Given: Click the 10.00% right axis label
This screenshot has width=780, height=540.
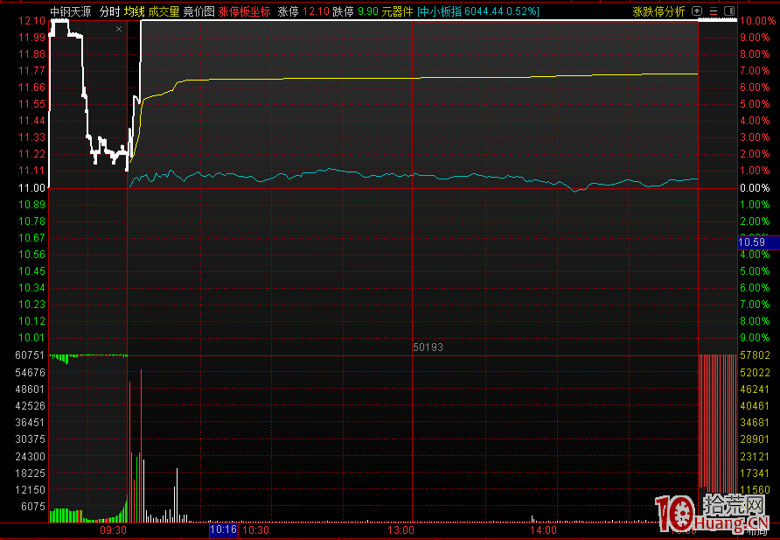Looking at the screenshot, I should [x=757, y=21].
